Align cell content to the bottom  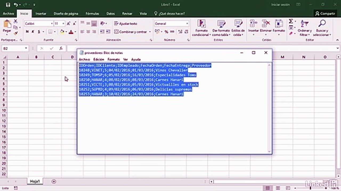pyautogui.click(x=94, y=23)
